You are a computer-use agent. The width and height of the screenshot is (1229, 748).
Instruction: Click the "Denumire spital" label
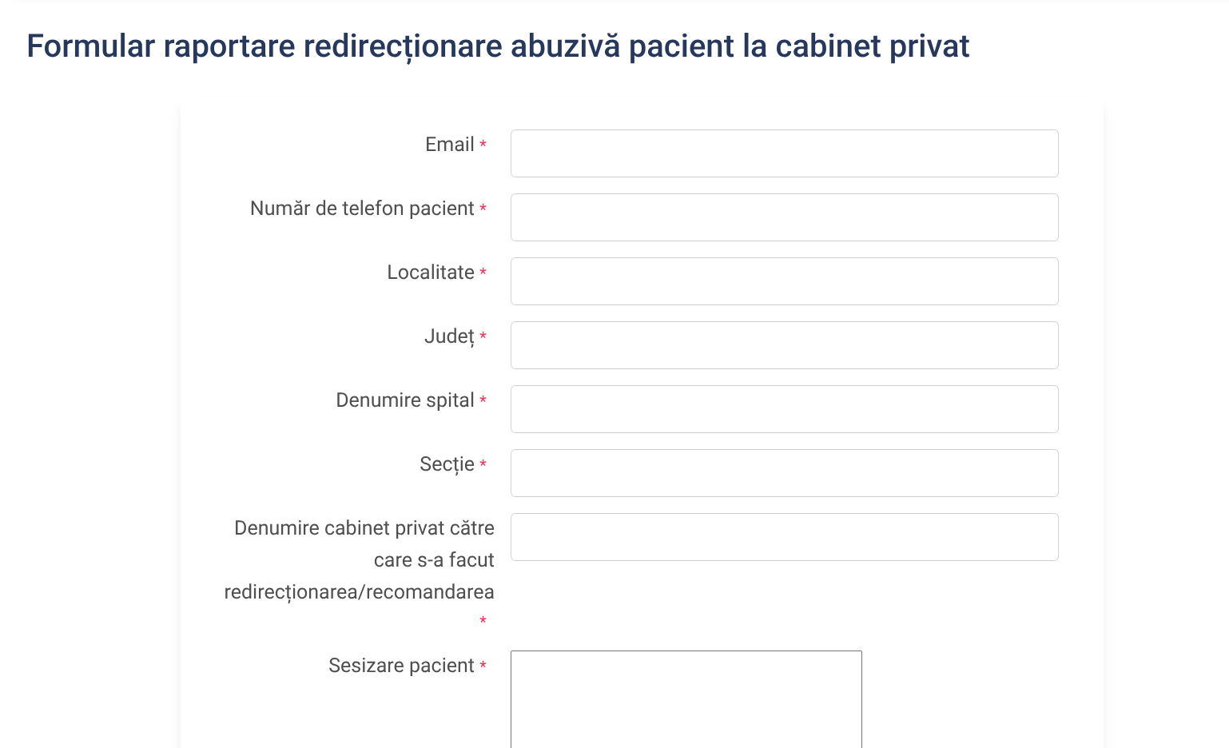tap(405, 400)
